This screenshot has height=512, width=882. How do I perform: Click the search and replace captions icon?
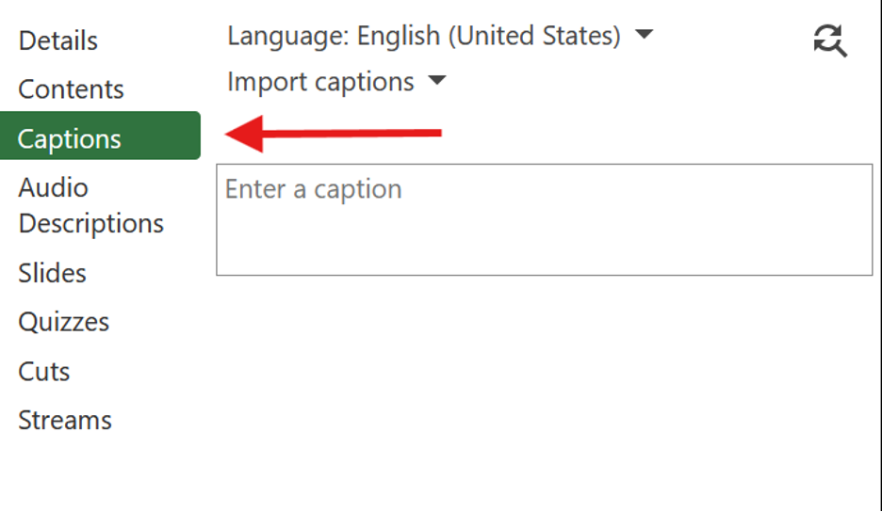[x=829, y=40]
